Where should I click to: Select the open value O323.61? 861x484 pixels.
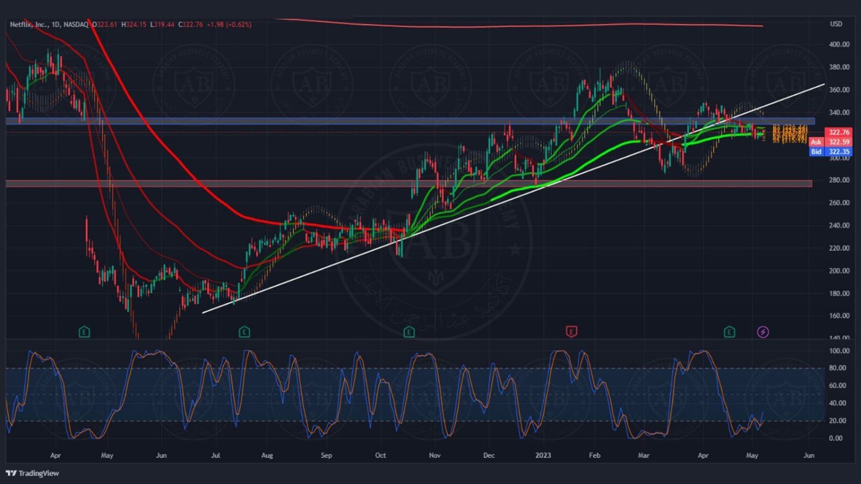(104, 25)
